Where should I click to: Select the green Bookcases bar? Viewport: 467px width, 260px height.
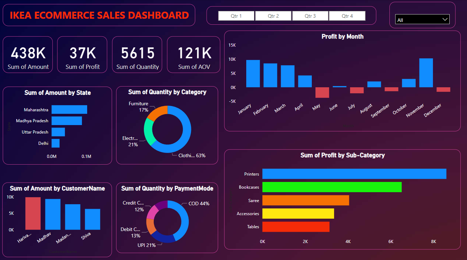(x=332, y=187)
